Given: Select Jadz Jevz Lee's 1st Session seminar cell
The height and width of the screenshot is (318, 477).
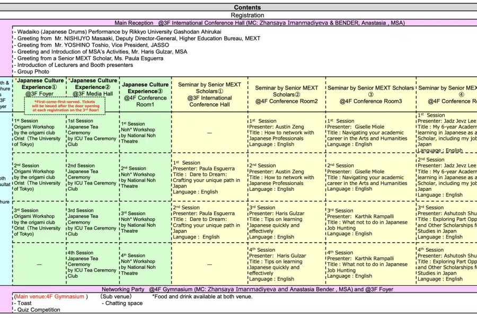Looking at the screenshot, I should coord(447,132).
